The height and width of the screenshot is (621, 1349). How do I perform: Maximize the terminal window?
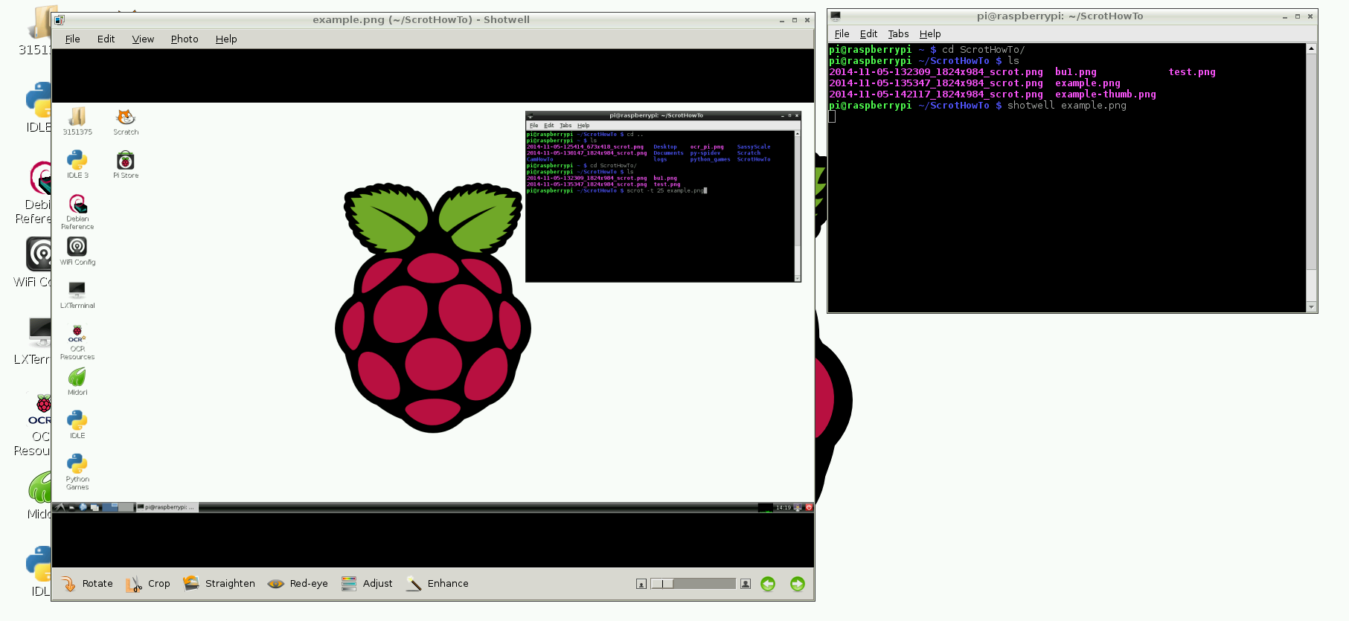[x=1298, y=16]
